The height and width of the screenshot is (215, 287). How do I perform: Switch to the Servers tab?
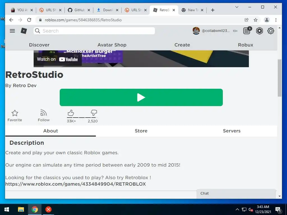pos(232,131)
